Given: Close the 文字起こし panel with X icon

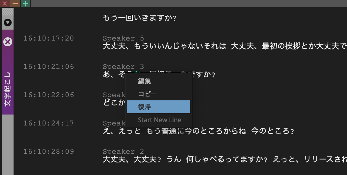Looking at the screenshot, I should pyautogui.click(x=8, y=42).
